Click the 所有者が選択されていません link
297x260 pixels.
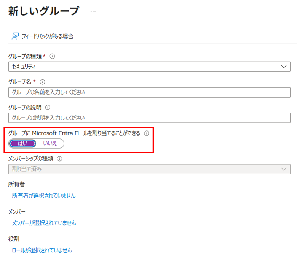pos(44,196)
